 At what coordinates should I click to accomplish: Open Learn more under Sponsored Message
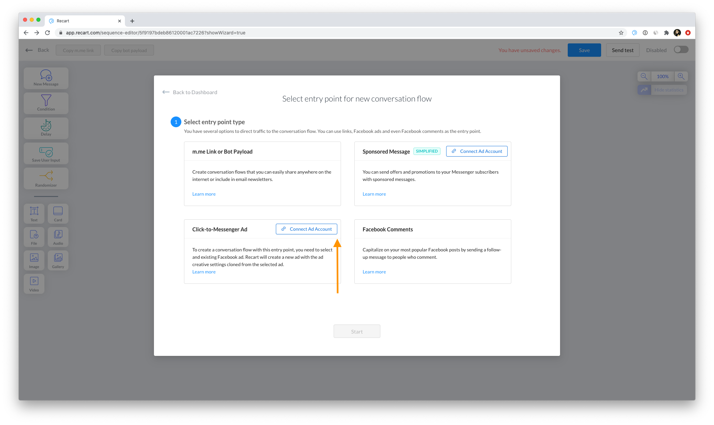point(374,194)
